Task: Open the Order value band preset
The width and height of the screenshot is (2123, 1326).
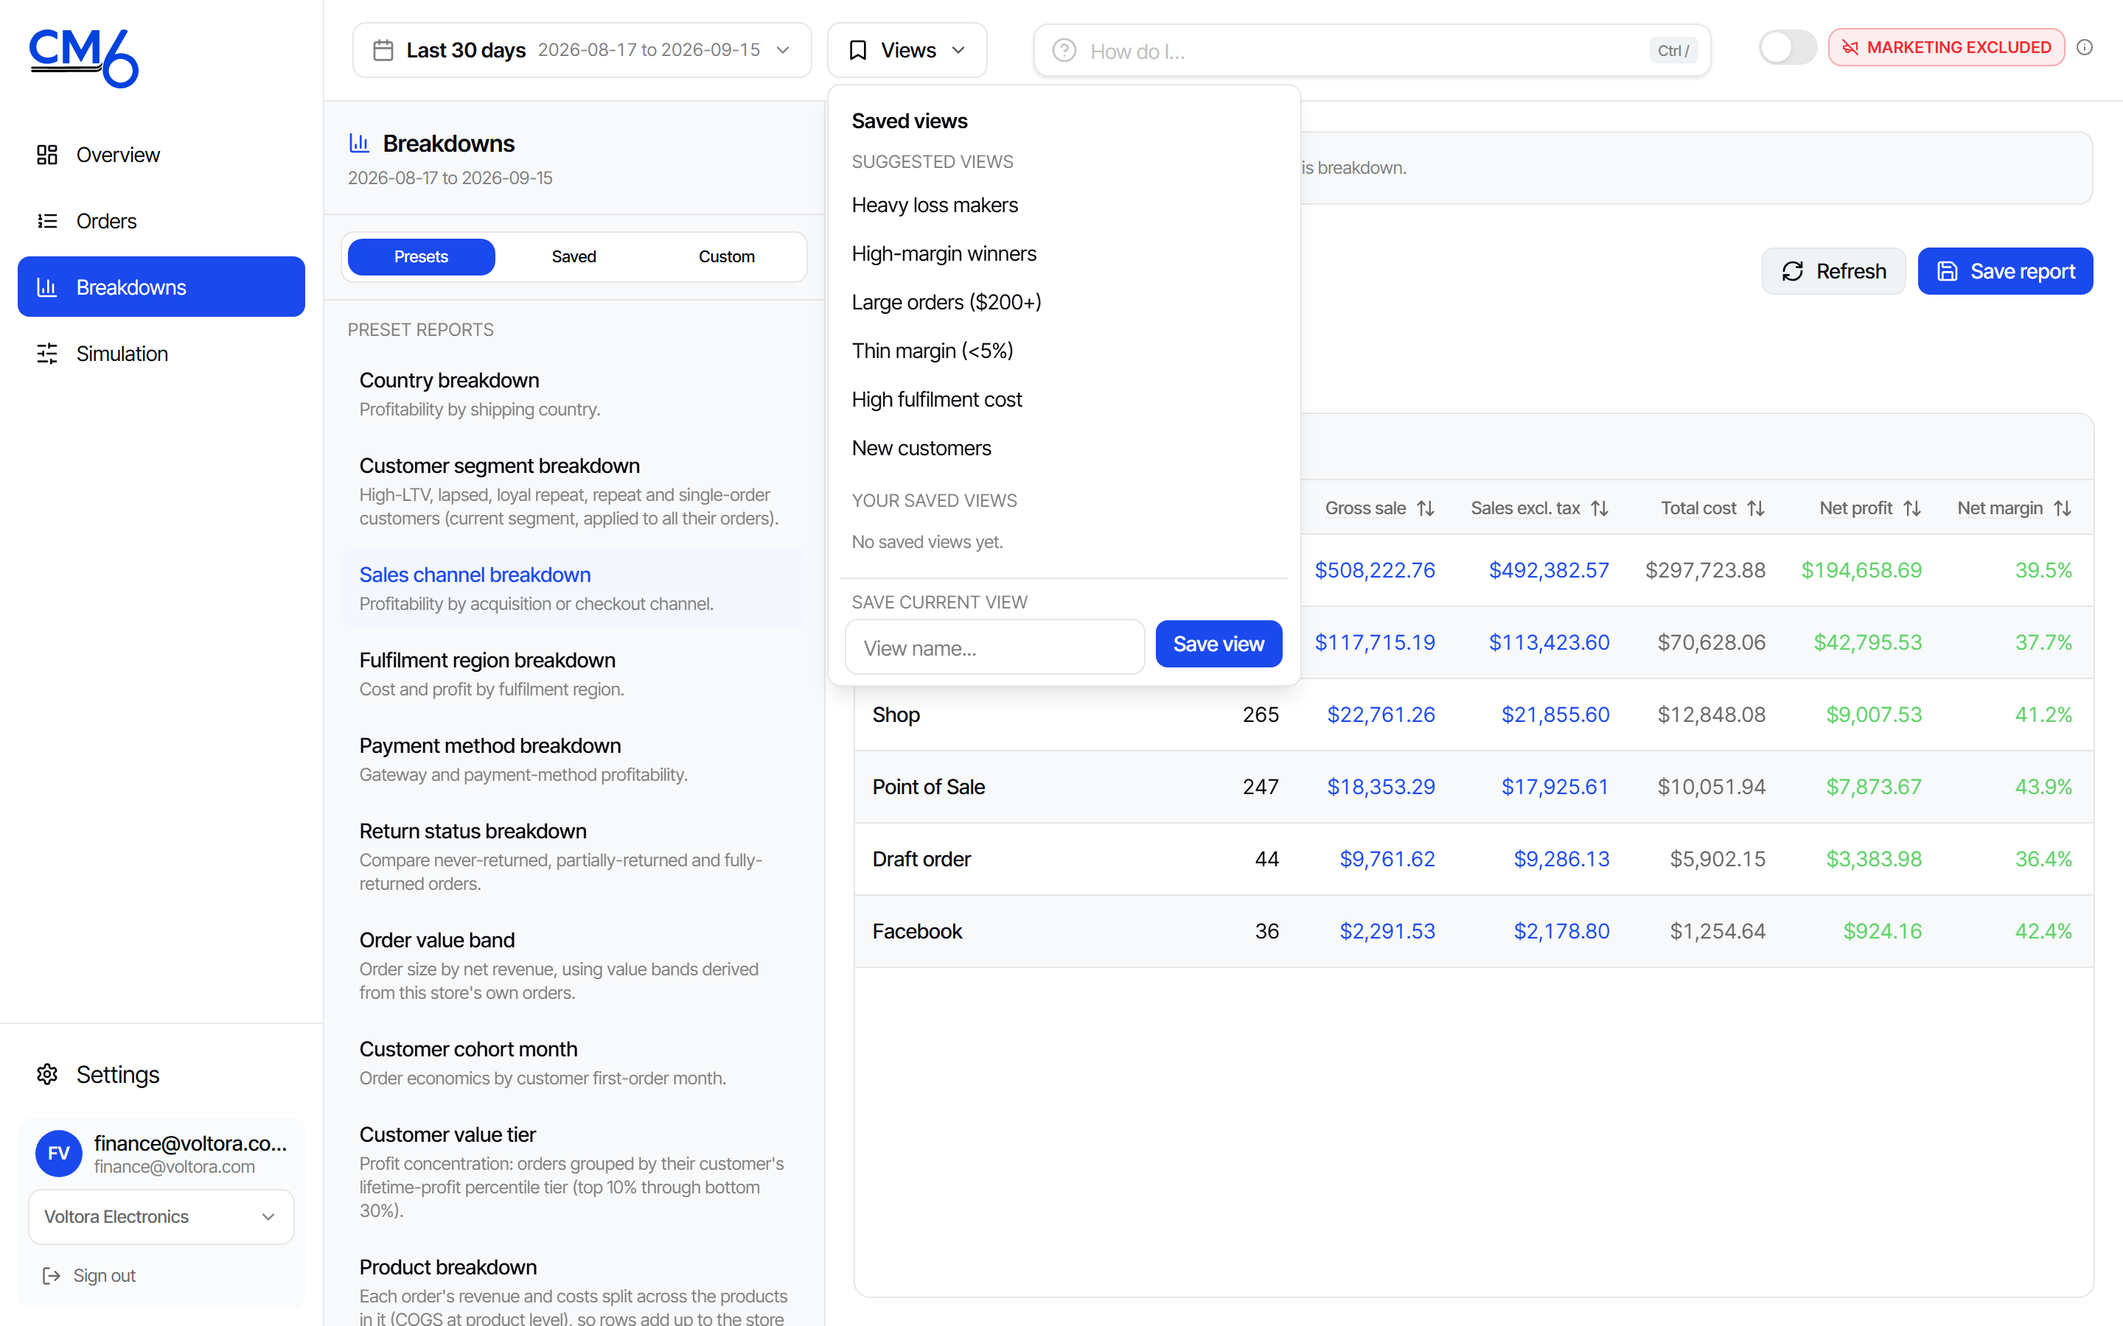Action: (x=574, y=965)
